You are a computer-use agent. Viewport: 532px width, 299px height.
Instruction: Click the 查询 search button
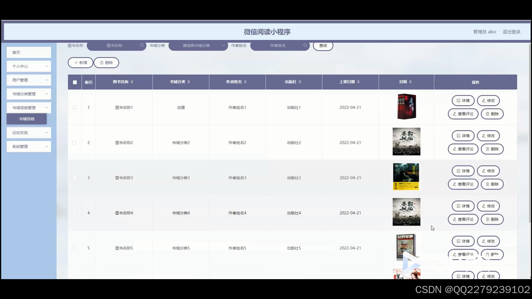323,46
